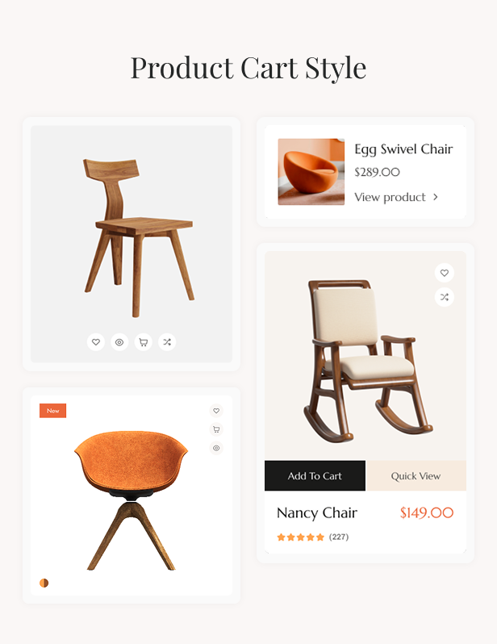This screenshot has height=644, width=497.
Task: Click cart icon under wooden chair
Action: 144,341
